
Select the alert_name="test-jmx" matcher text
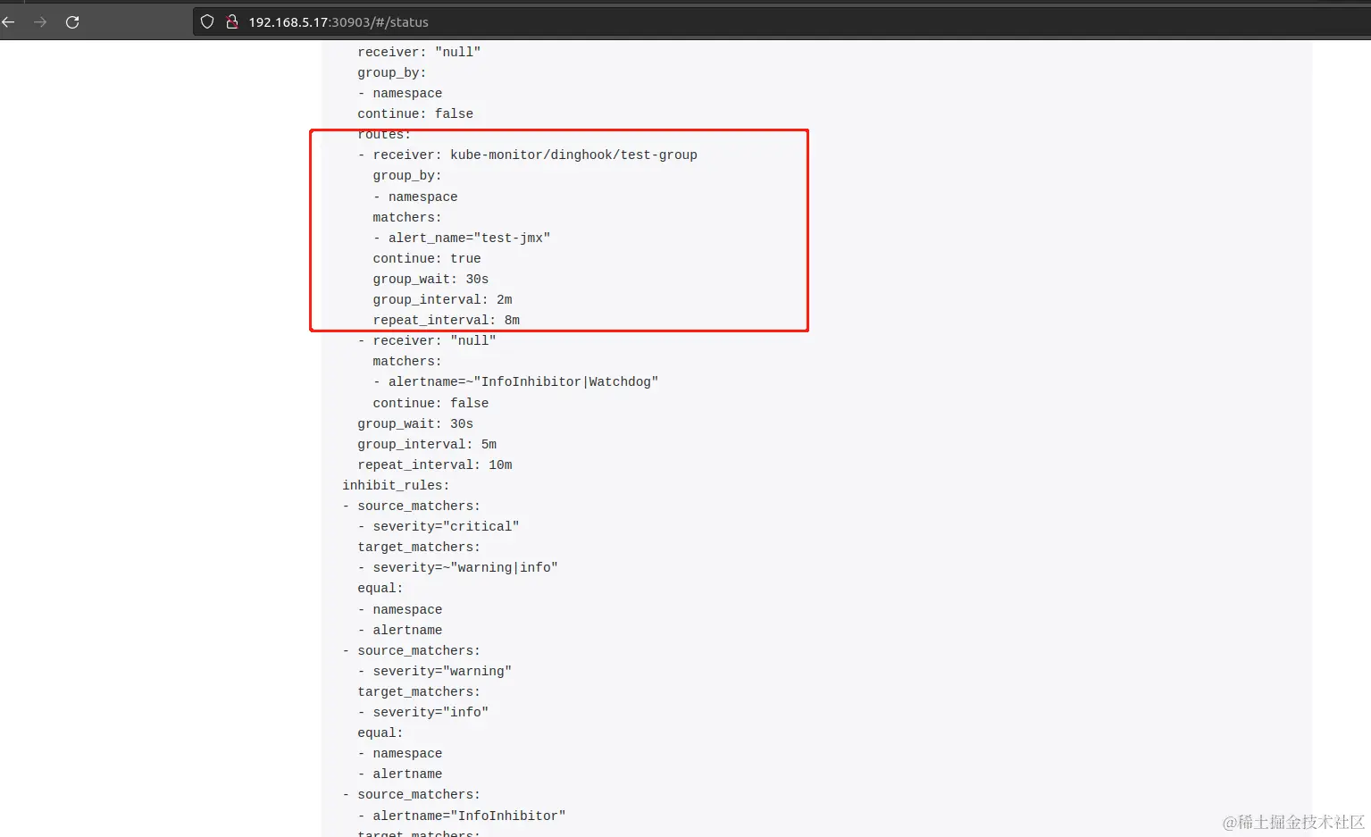[x=469, y=239]
